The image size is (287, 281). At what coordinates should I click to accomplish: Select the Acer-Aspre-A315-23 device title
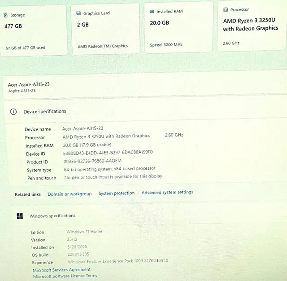point(29,84)
